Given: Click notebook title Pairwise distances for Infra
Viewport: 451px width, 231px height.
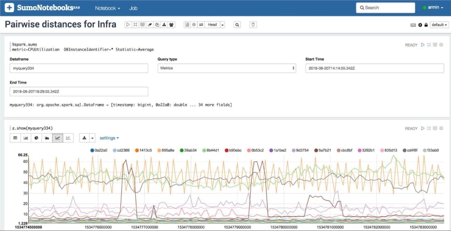Looking at the screenshot, I should click(x=60, y=25).
